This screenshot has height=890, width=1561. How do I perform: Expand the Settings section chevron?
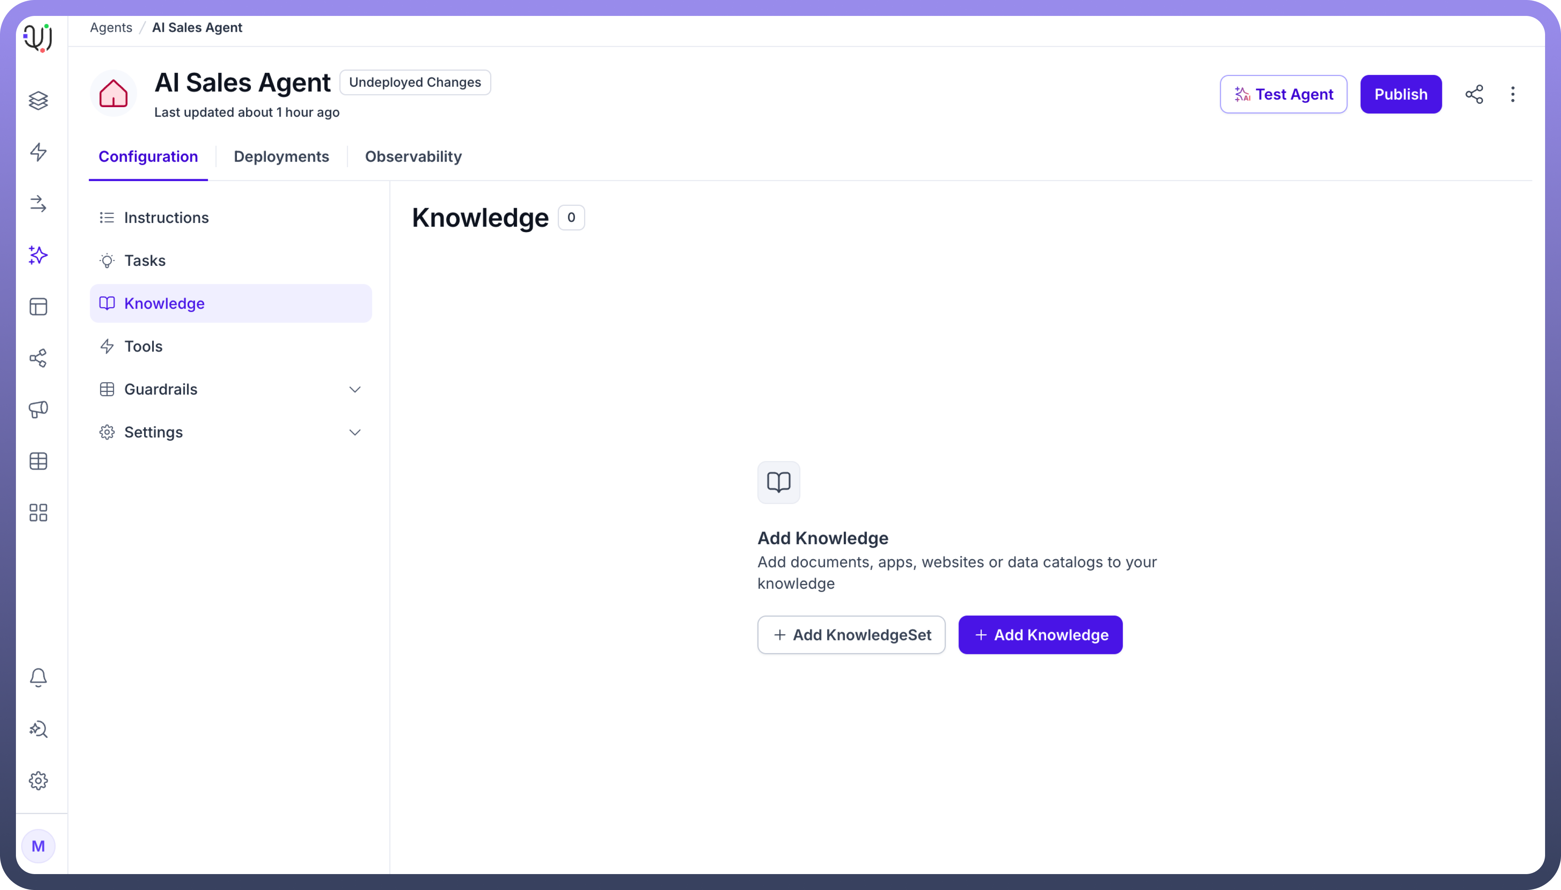pos(355,432)
